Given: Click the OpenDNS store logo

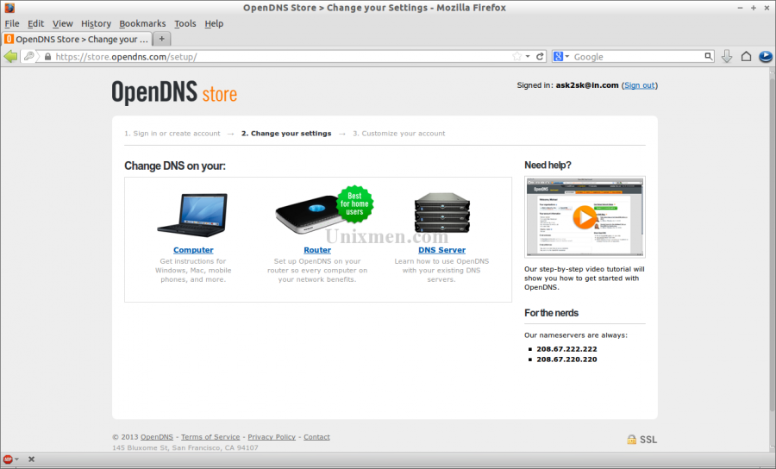Looking at the screenshot, I should 174,92.
